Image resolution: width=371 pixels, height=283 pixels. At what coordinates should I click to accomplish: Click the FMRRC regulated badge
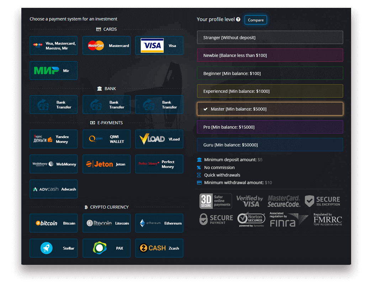(328, 219)
